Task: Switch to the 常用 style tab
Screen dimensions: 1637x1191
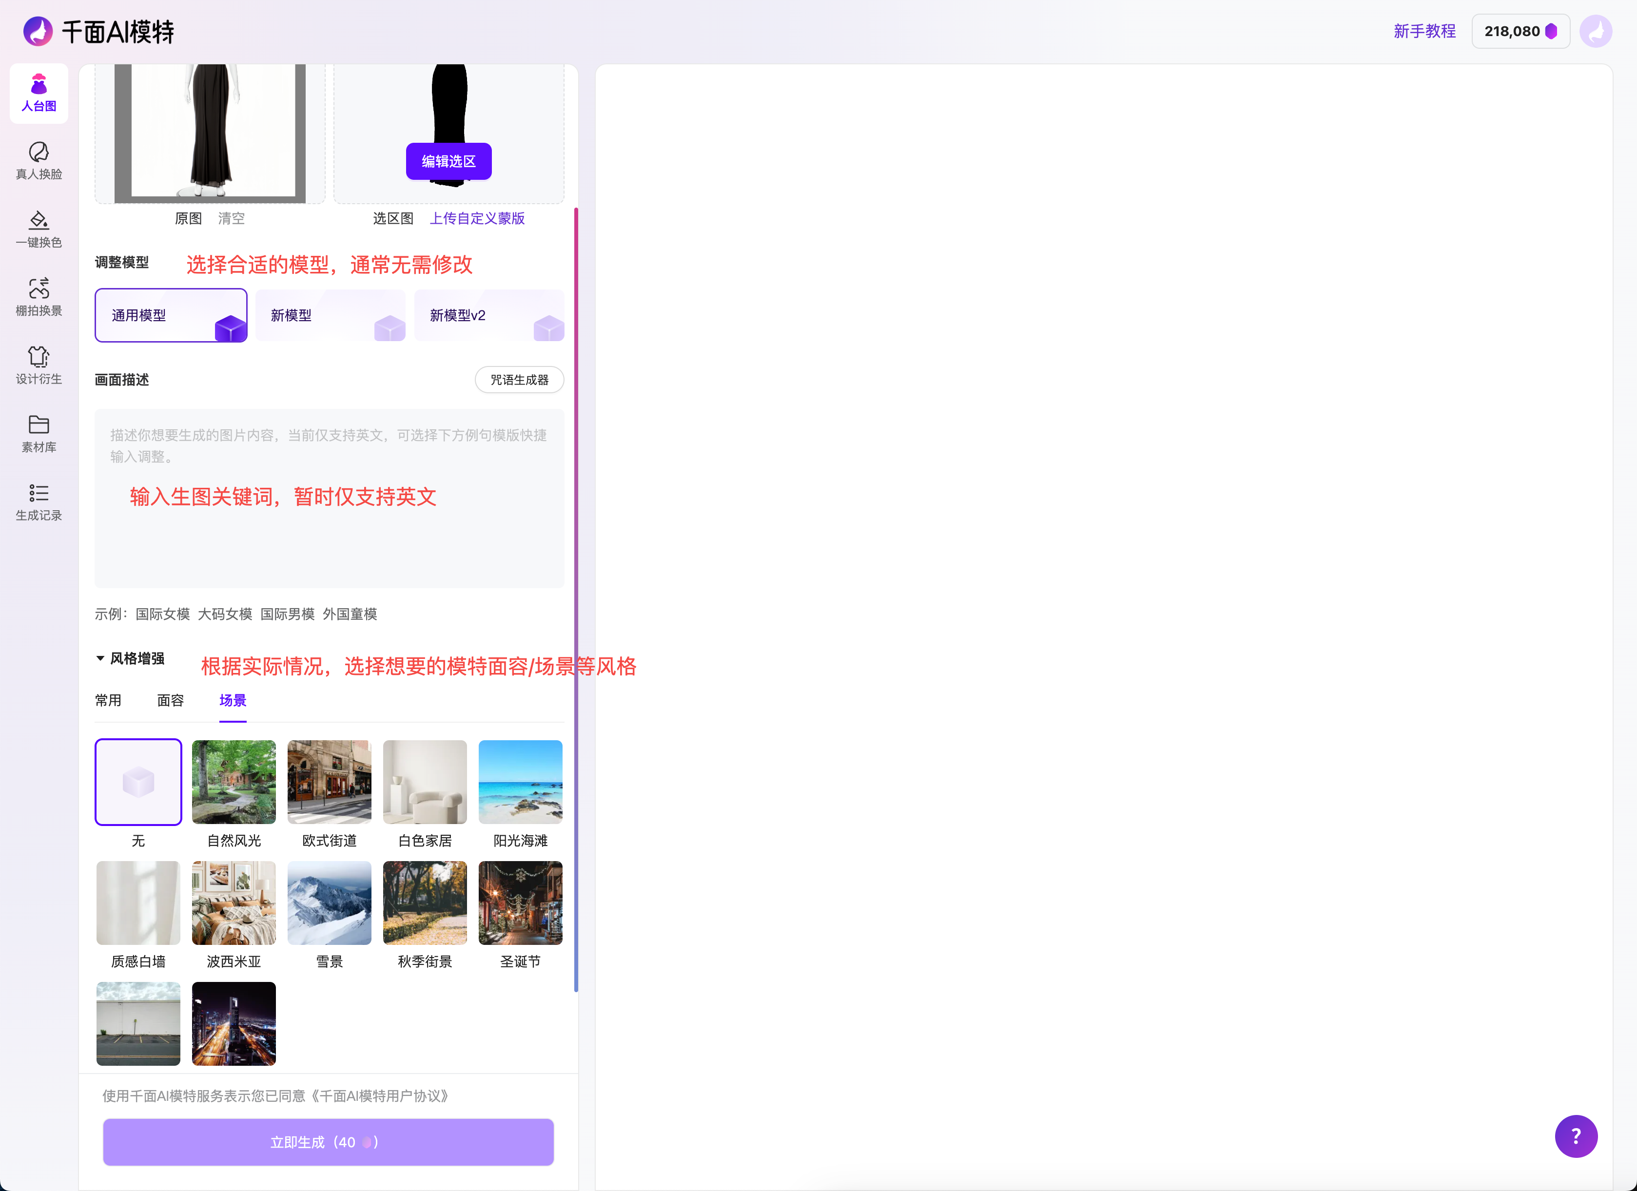Action: pyautogui.click(x=108, y=700)
